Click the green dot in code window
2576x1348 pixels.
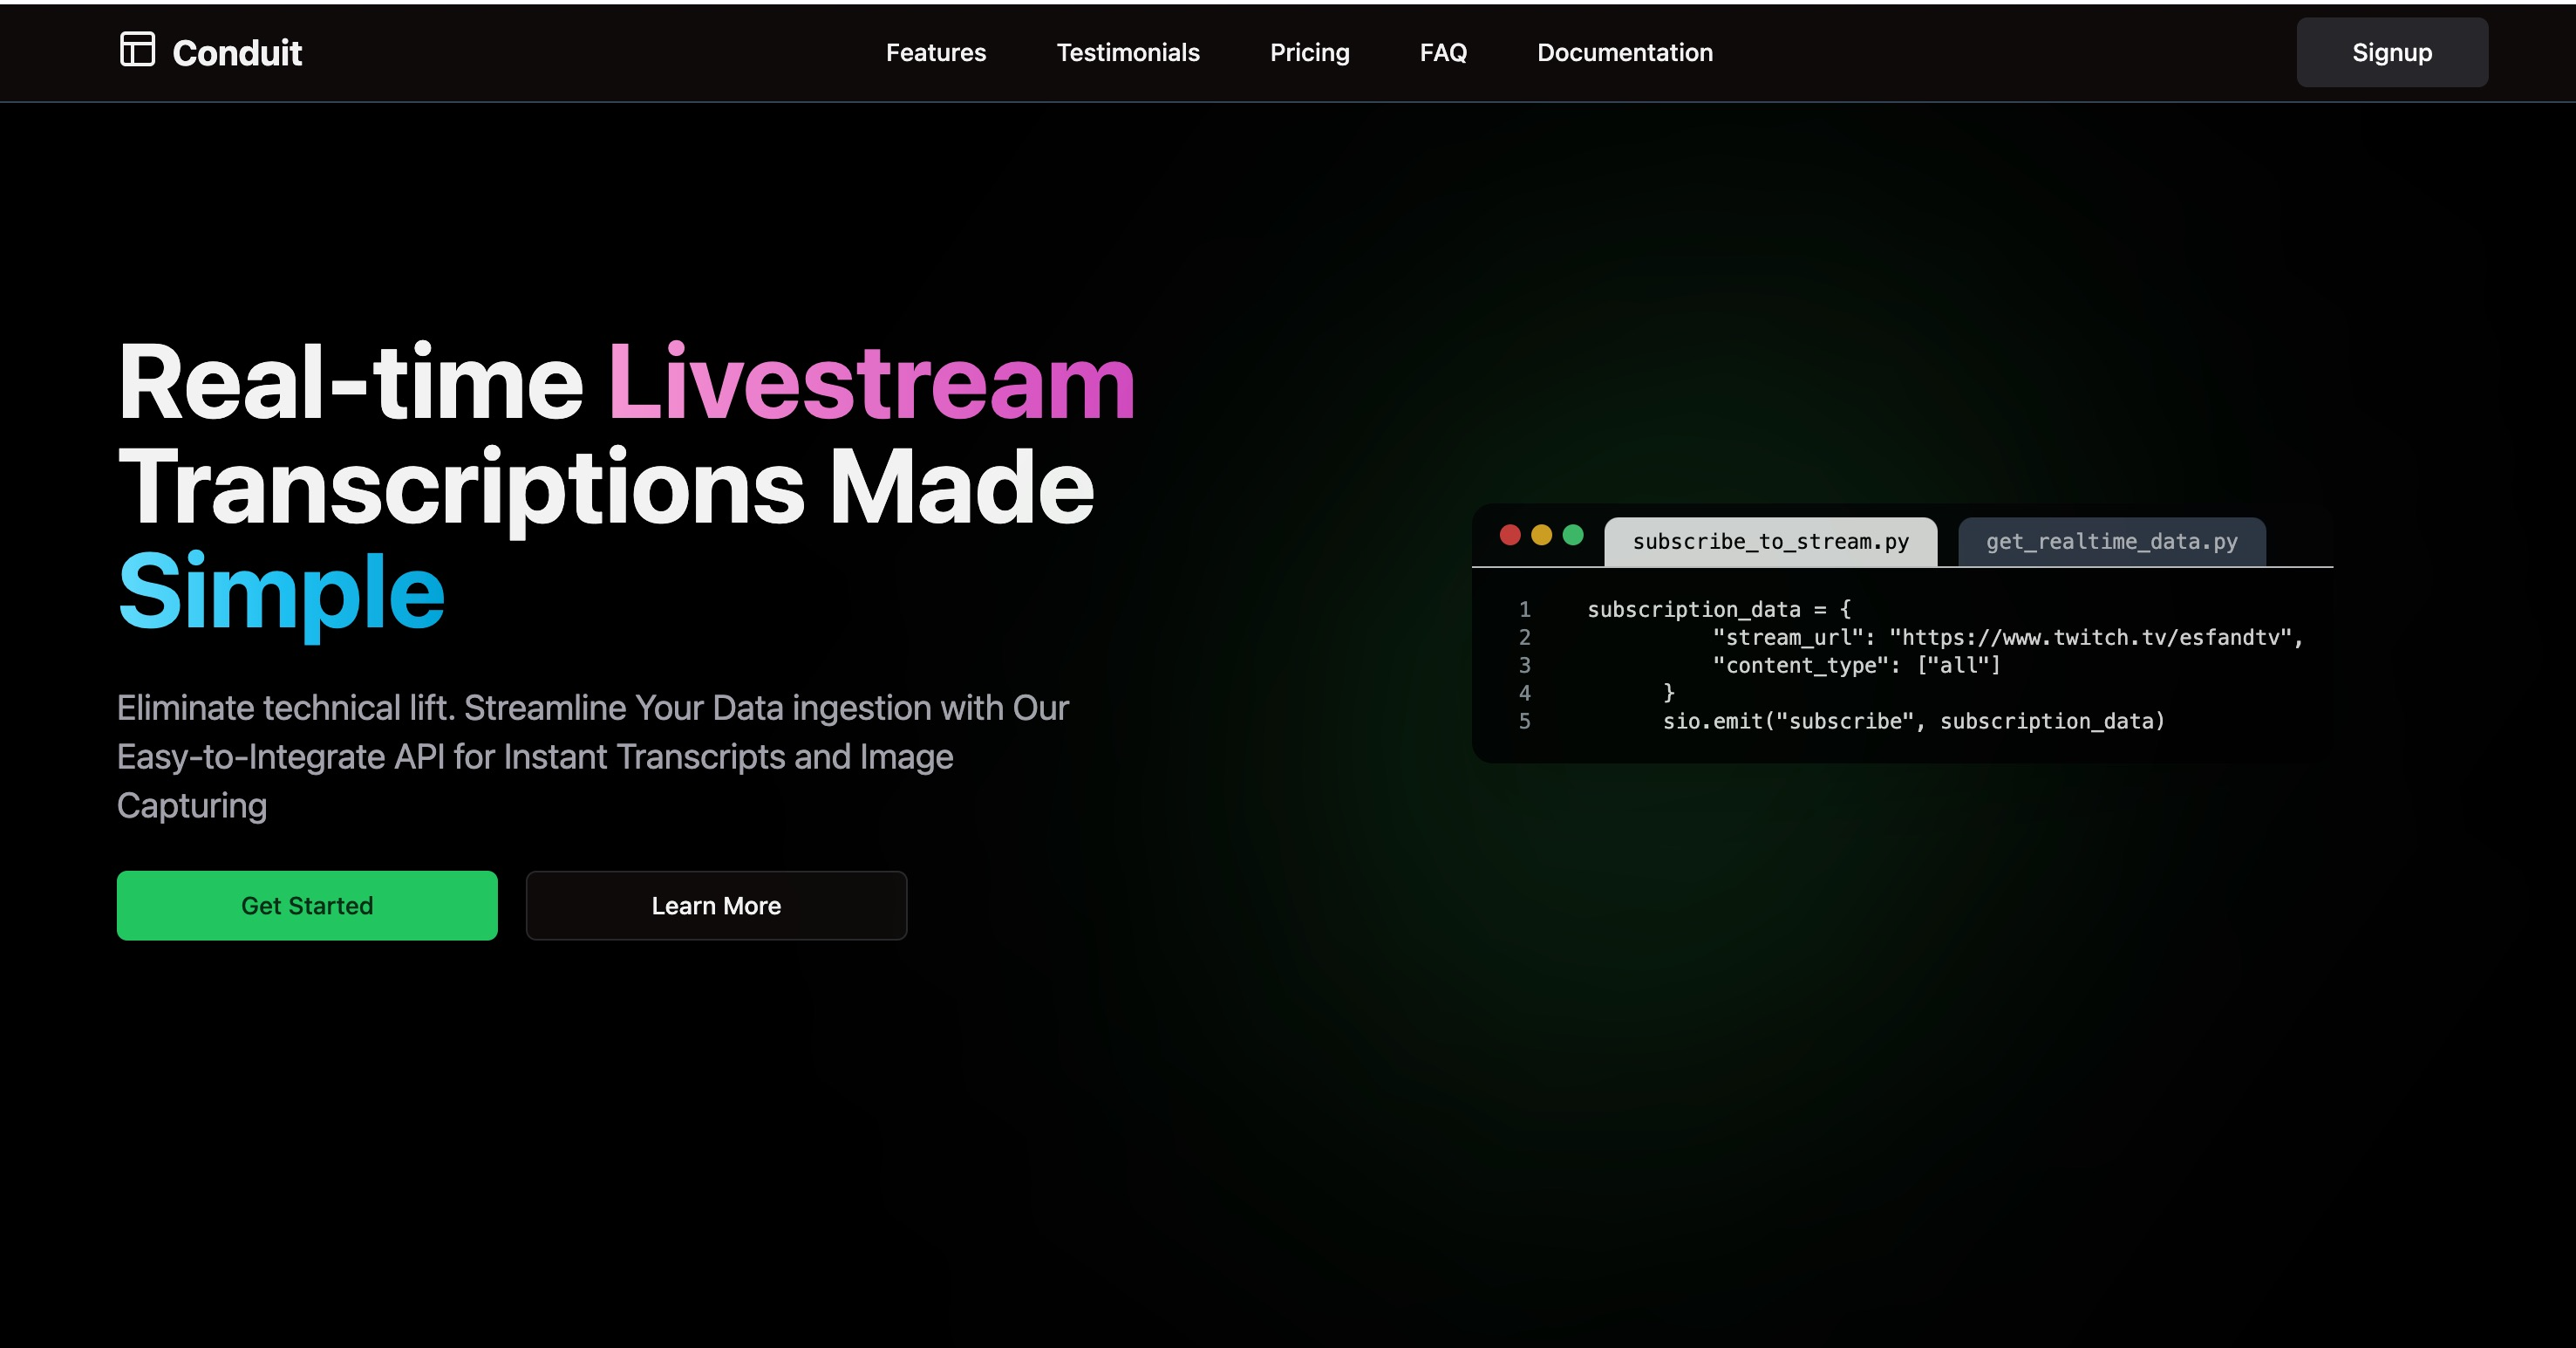1573,536
